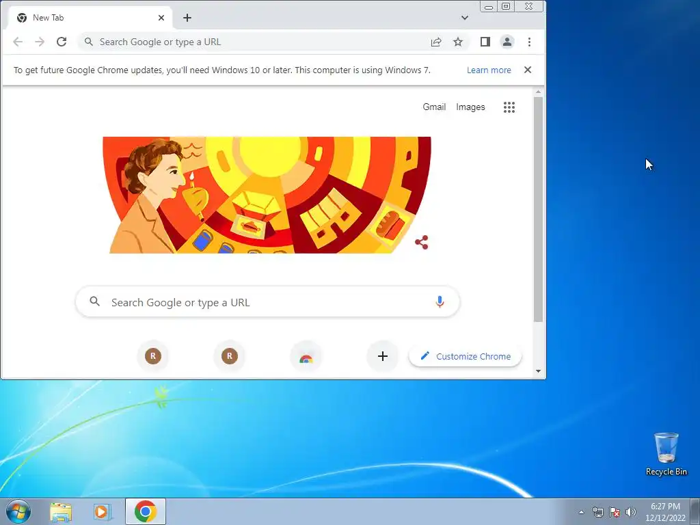Expand the tab search chevron
Image resolution: width=700 pixels, height=525 pixels.
[465, 18]
